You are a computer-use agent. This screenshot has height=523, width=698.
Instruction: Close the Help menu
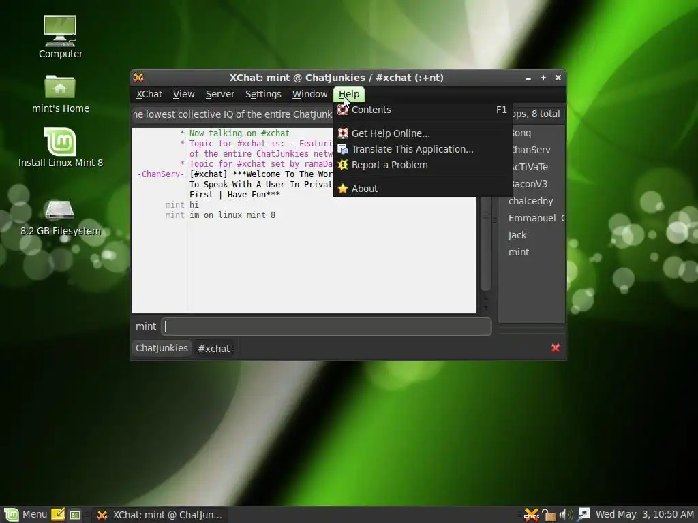(349, 94)
